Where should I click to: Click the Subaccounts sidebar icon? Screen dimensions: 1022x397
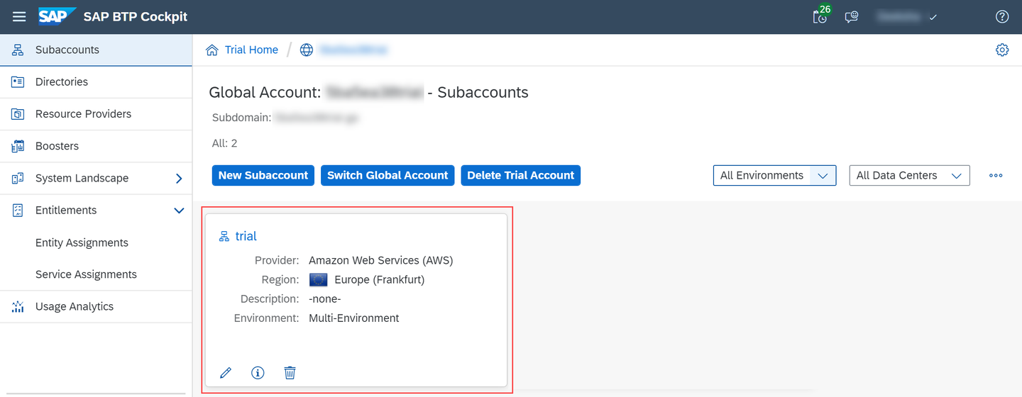click(x=18, y=50)
